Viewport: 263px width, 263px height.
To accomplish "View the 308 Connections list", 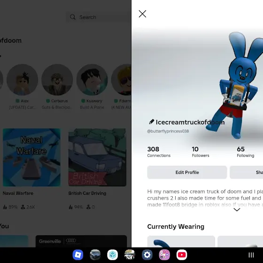I will 159,152.
